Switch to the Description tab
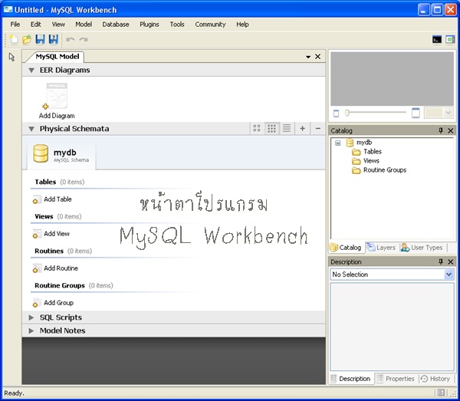 coord(350,379)
